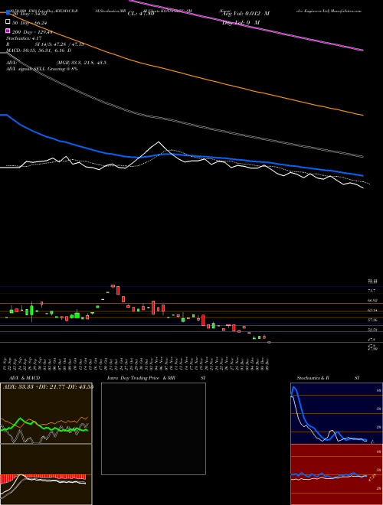Click the 62.14 price axis label
The image size is (383, 505).
pyautogui.click(x=372, y=310)
